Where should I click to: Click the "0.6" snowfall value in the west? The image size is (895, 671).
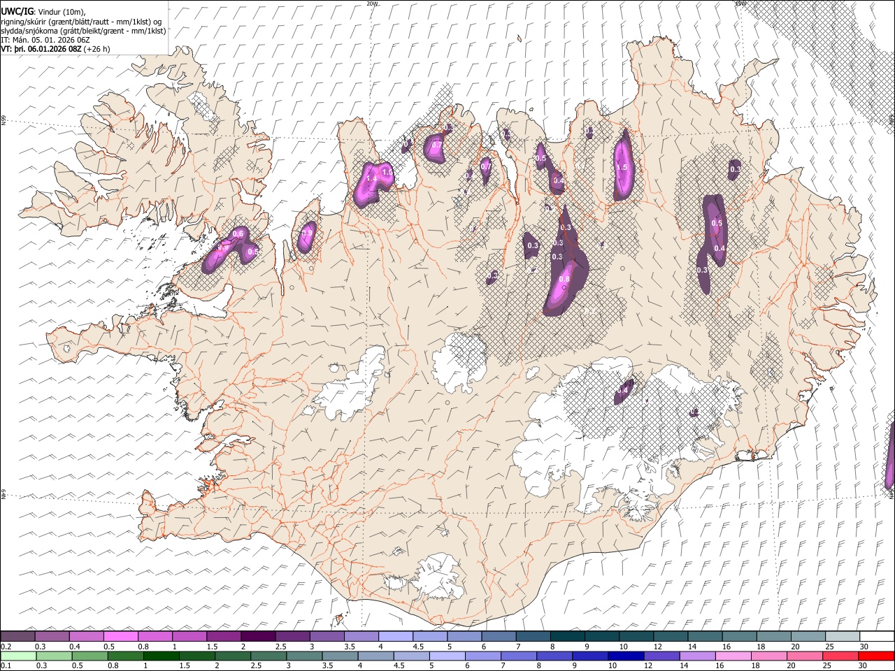pyautogui.click(x=238, y=233)
